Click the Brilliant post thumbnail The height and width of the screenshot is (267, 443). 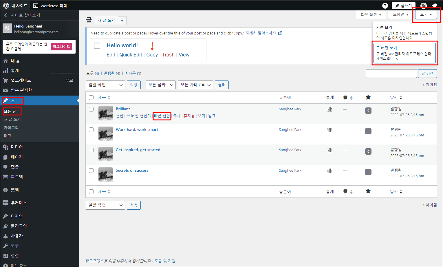click(106, 113)
